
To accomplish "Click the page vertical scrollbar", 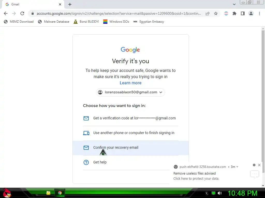I will [x=263, y=101].
